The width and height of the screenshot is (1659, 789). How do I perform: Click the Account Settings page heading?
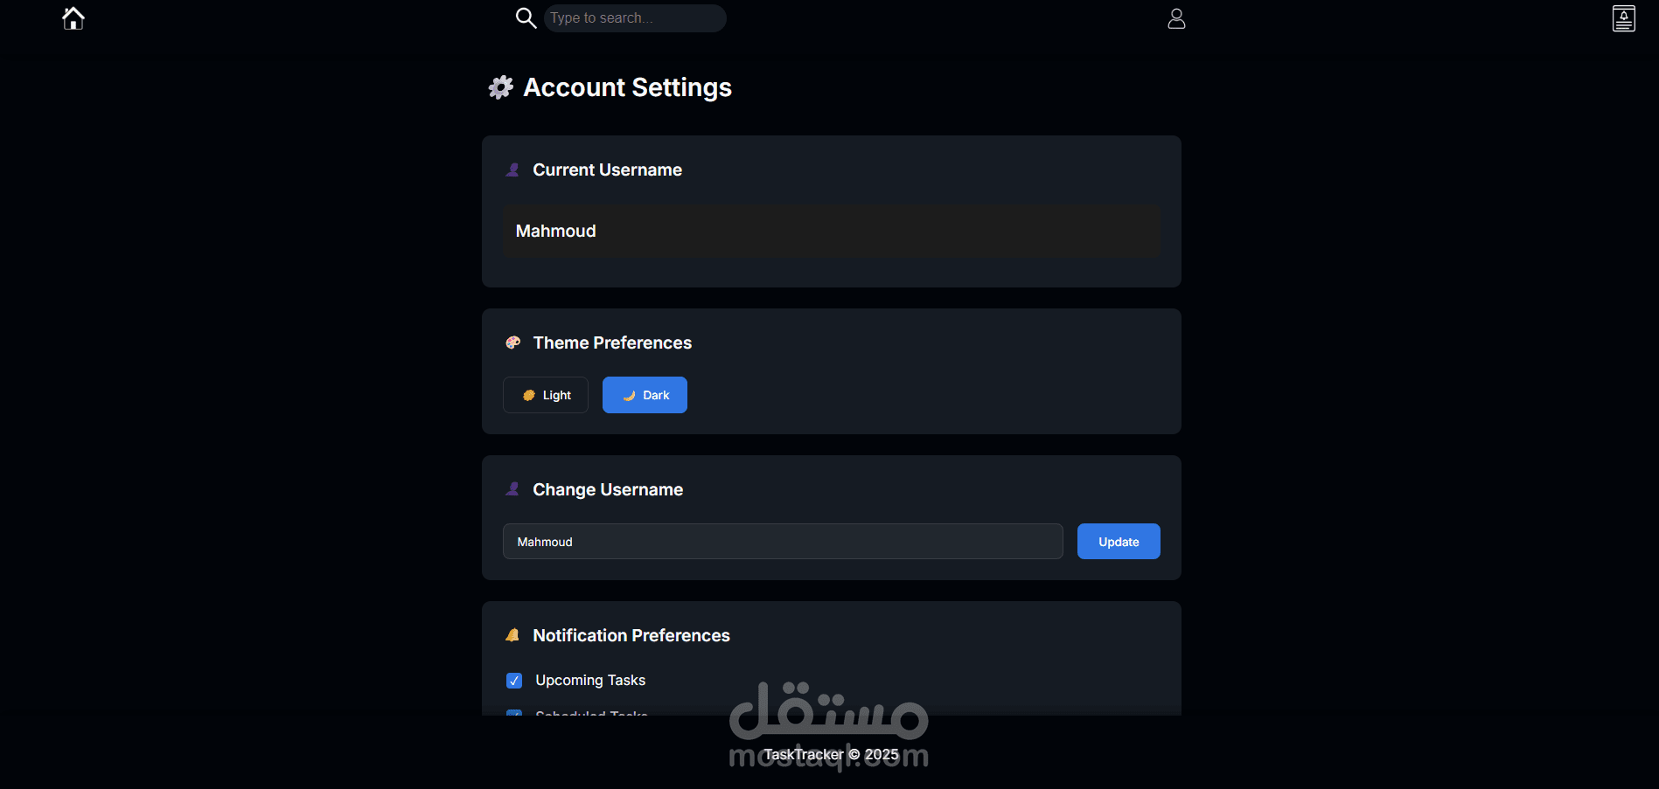(x=627, y=87)
